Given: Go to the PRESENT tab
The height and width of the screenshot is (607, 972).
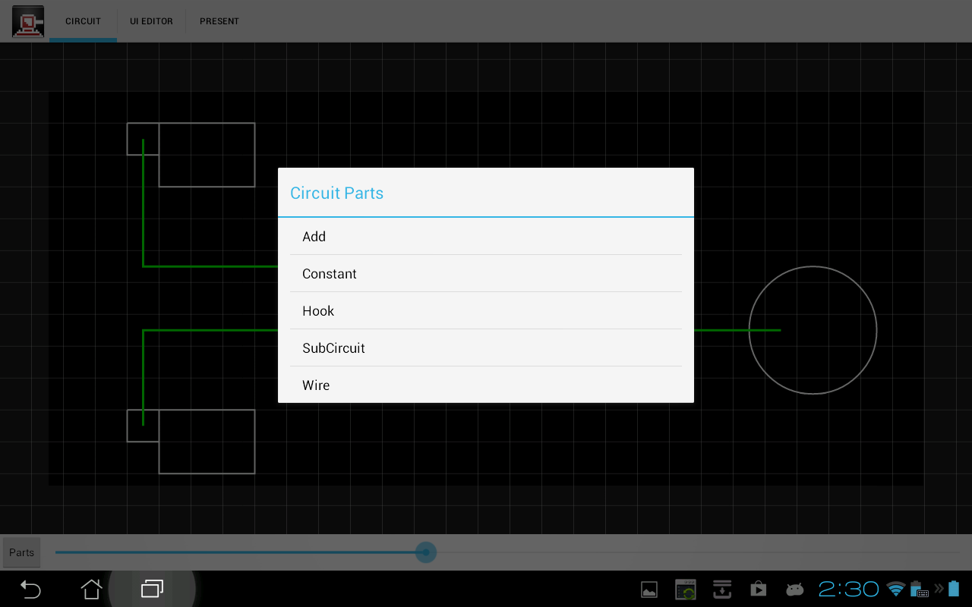Looking at the screenshot, I should 219,21.
